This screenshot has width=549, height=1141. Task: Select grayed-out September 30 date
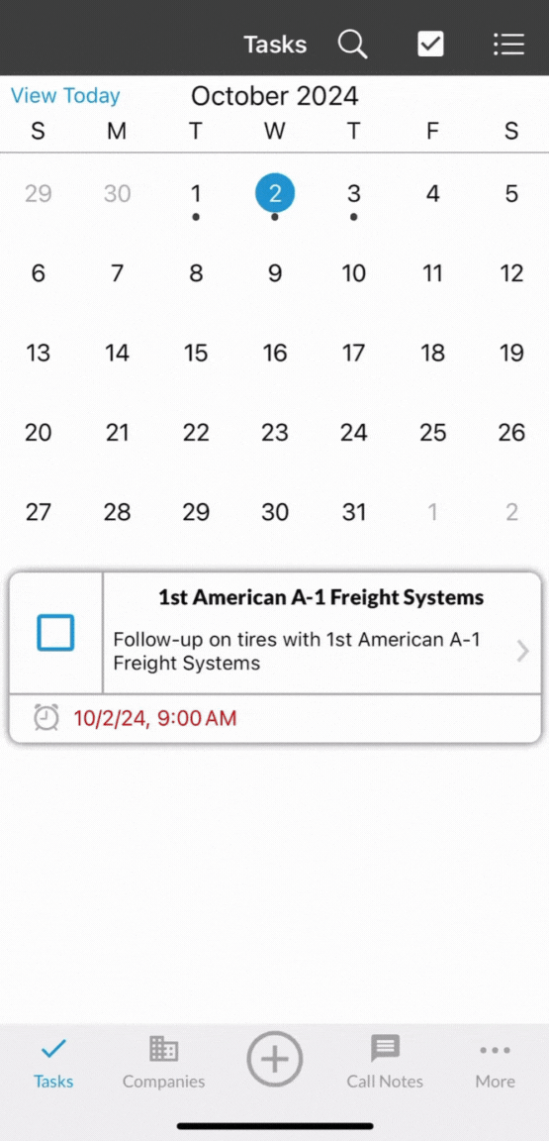(x=117, y=193)
